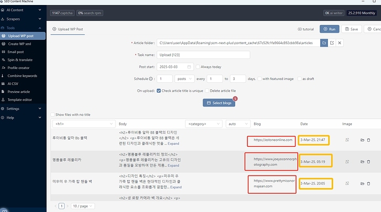Click the Schedule info icon
Screen dimensions: 381x212
151,79
